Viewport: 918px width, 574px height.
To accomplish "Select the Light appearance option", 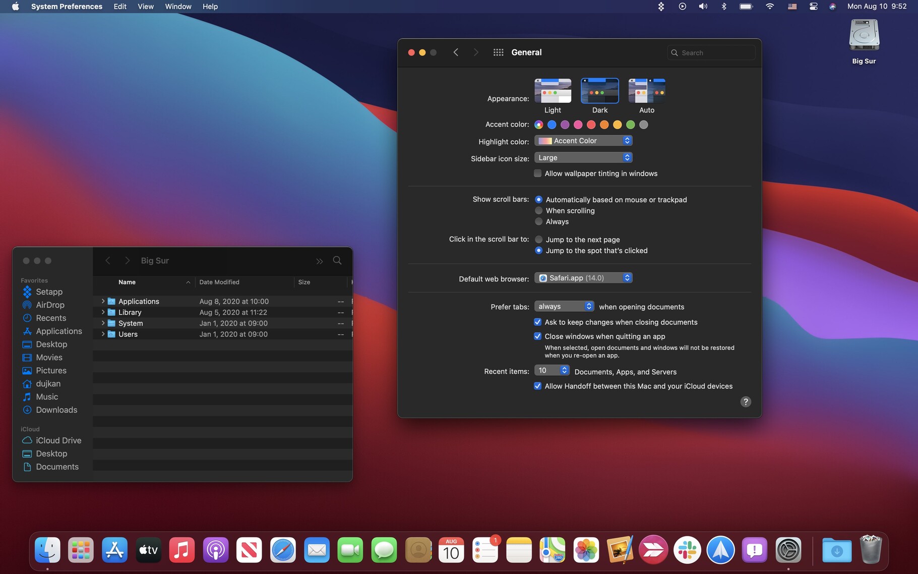I will pos(553,91).
